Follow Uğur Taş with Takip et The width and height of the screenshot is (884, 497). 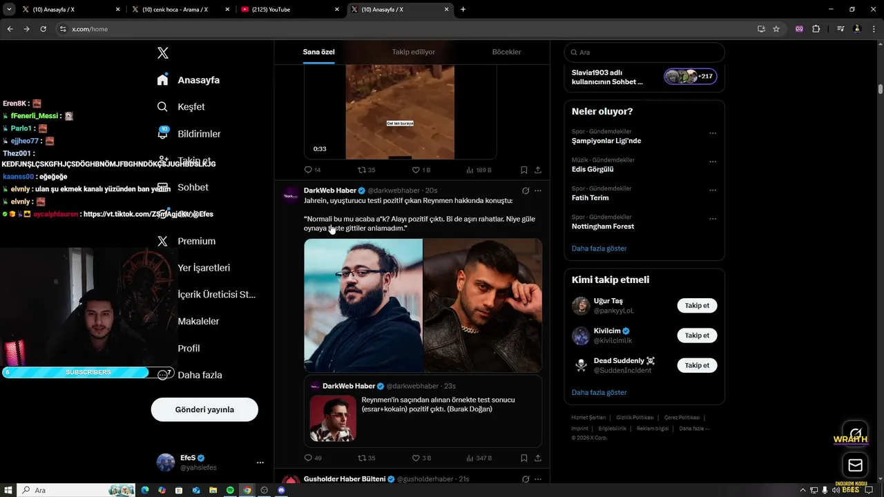tap(697, 306)
